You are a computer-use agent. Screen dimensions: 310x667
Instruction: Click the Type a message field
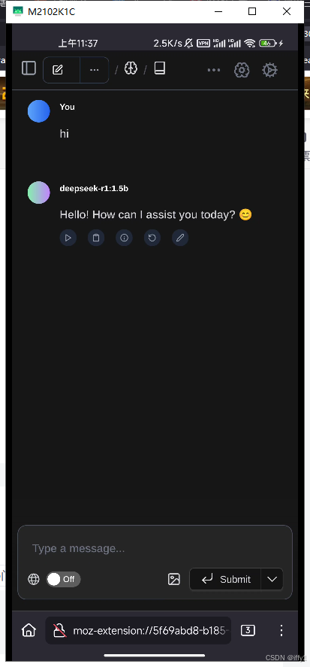(155, 548)
